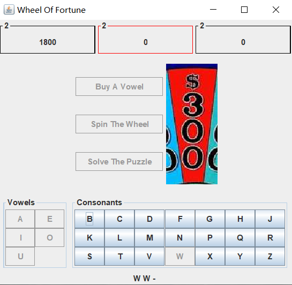Click the Java icon in the title bar
Viewport: 292px width, 285px height.
point(9,10)
